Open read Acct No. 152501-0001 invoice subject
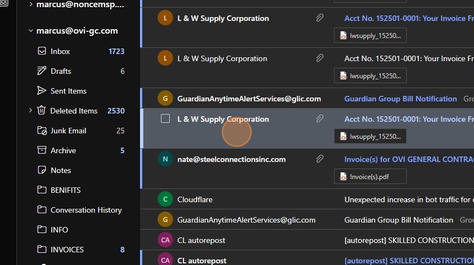This screenshot has width=474, height=265. (409, 58)
